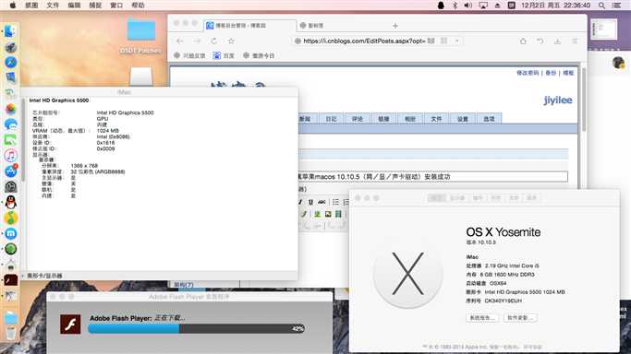
Task: Open the 文件 menu in menu bar
Action: coord(53,6)
